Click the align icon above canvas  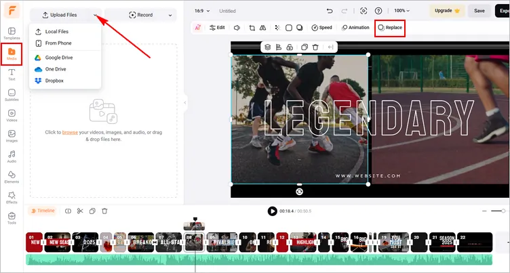[x=279, y=47]
